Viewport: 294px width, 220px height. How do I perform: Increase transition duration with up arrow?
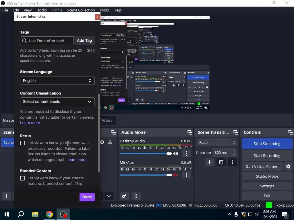pyautogui.click(x=233, y=151)
